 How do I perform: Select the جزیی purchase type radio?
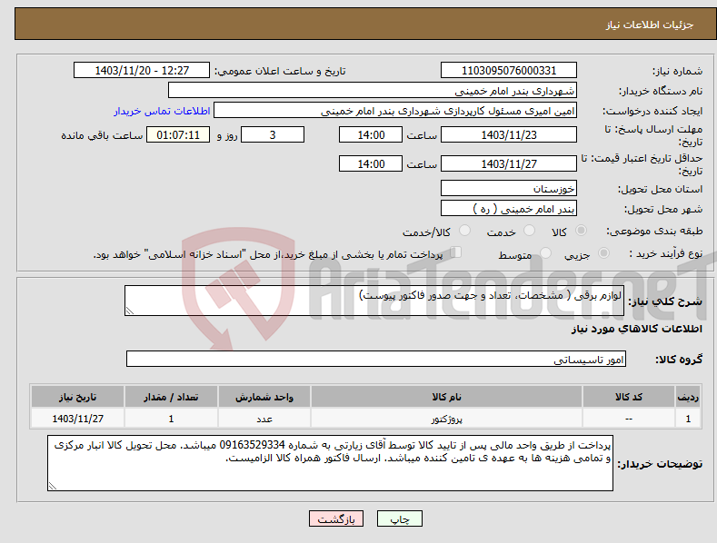[603, 253]
